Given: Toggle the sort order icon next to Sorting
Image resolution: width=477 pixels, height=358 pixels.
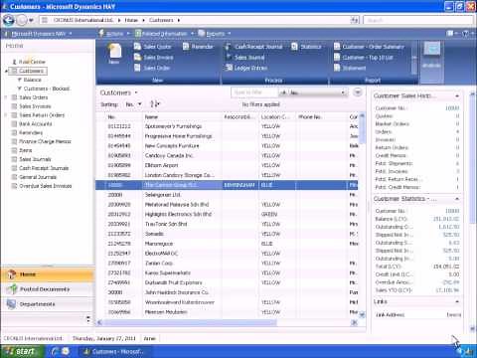Looking at the screenshot, I should point(155,104).
